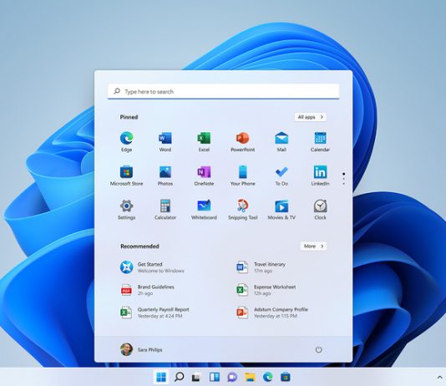
Task: Open the Whiteboard app
Action: point(204,210)
